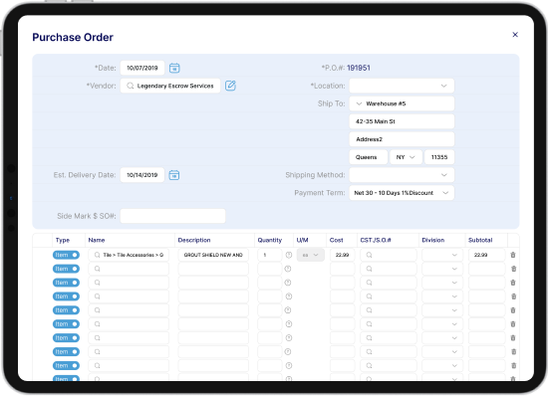Click the search icon in first row CST./S.O.# field
Image resolution: width=548 pixels, height=396 pixels.
[369, 255]
